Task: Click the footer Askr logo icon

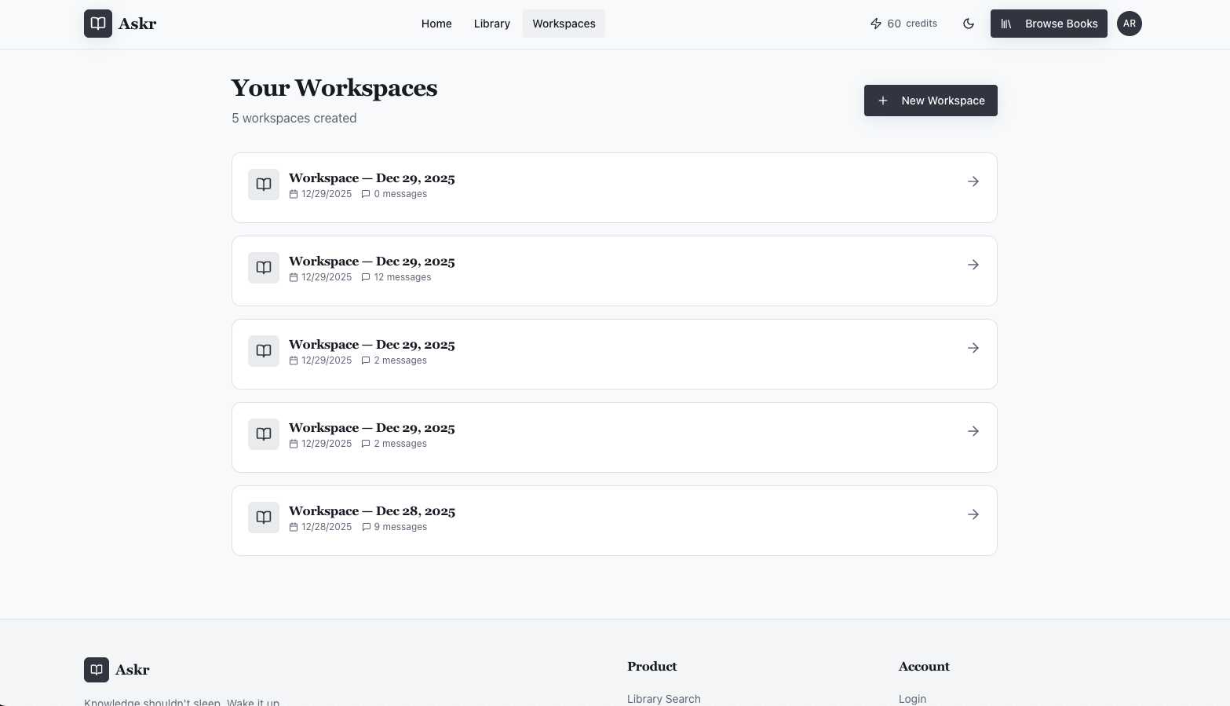Action: point(97,670)
